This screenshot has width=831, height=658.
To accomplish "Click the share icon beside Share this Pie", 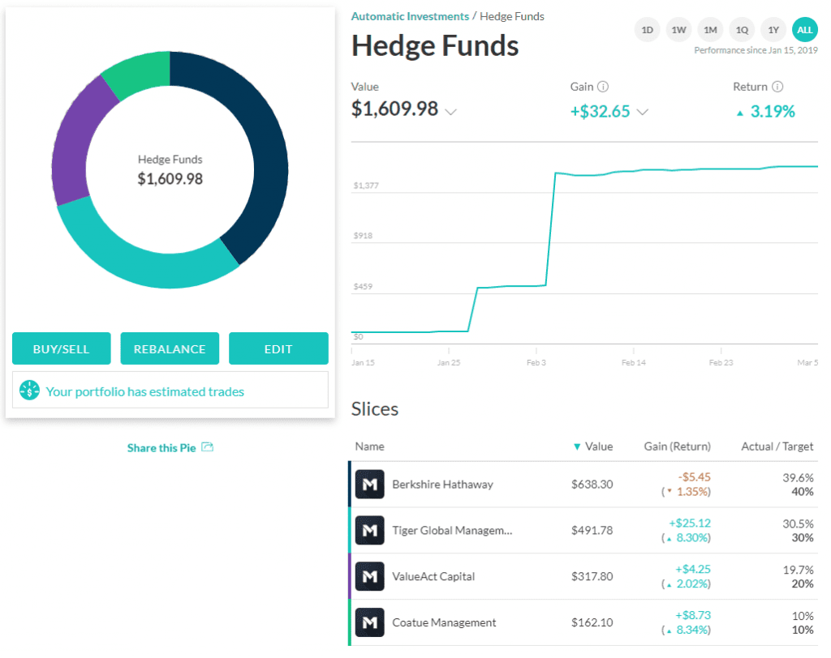I will coord(207,447).
